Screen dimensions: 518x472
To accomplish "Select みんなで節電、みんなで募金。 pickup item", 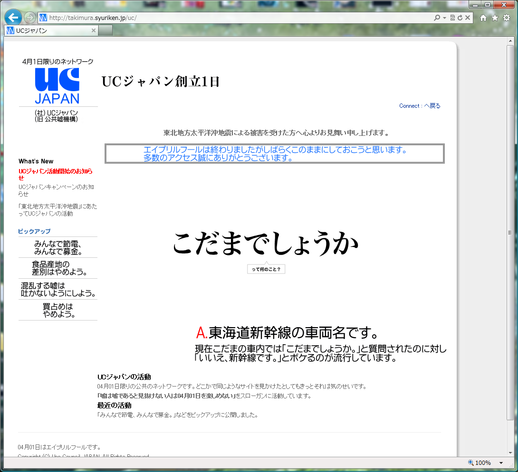I will coord(58,247).
